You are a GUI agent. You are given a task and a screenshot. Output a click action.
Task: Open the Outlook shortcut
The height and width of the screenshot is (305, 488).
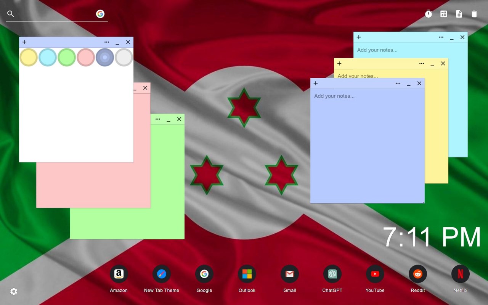click(247, 274)
